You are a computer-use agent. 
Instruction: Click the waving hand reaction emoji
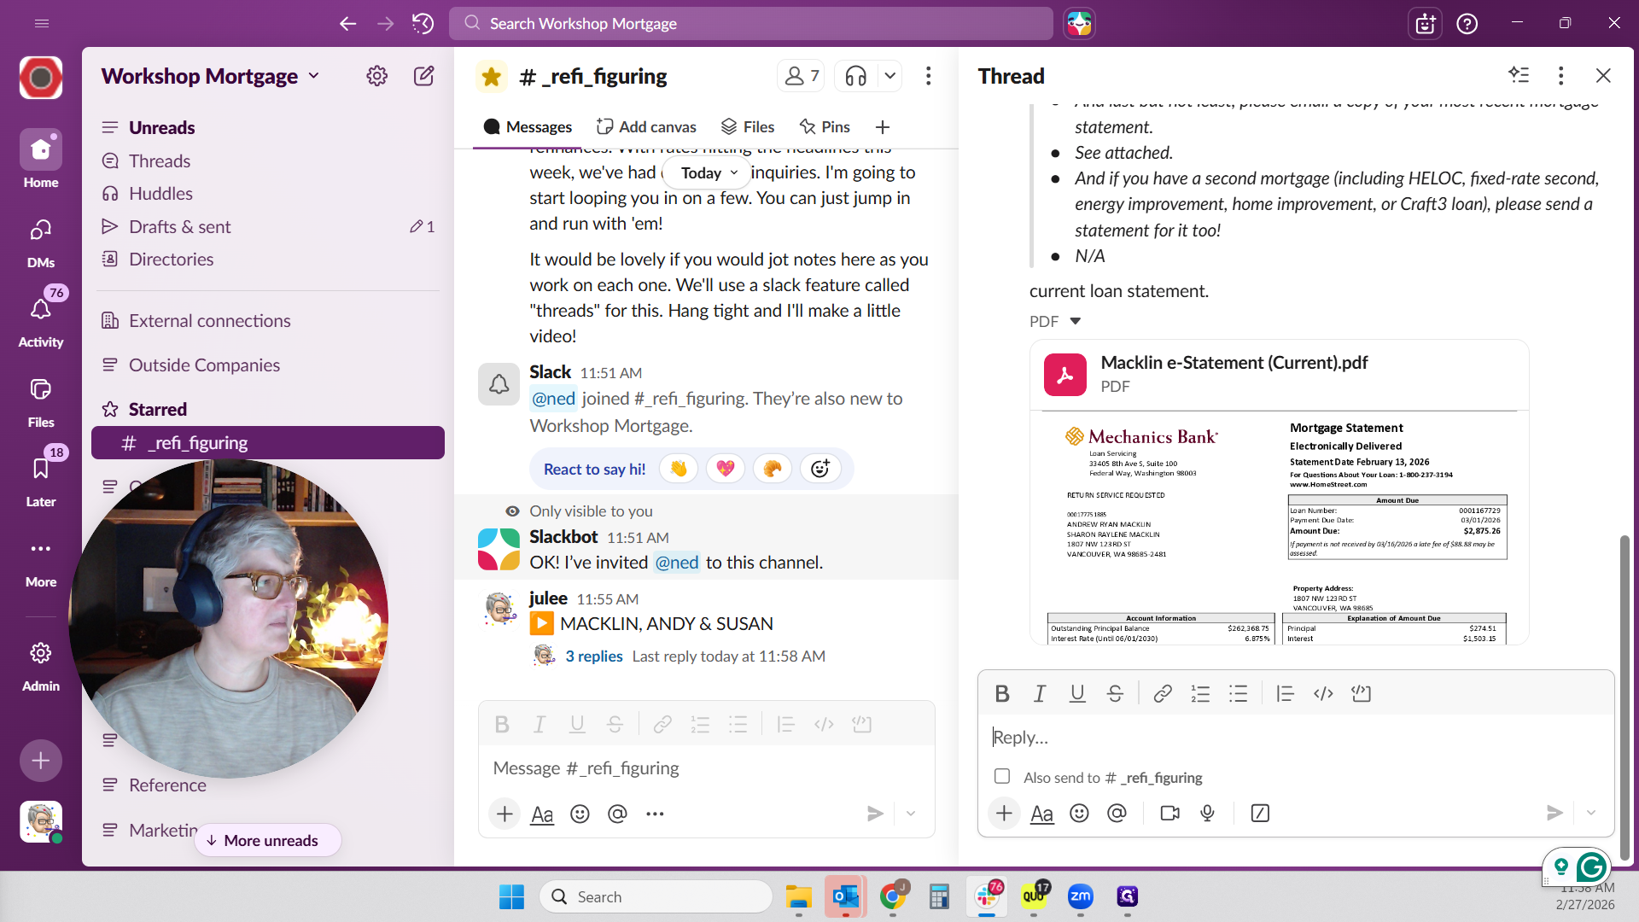coord(679,469)
